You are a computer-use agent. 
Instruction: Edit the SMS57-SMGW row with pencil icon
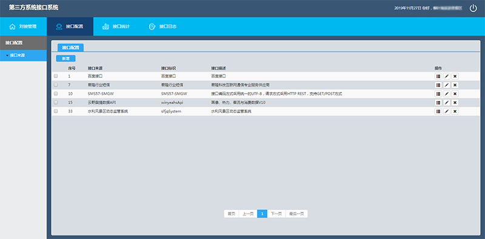(446, 94)
